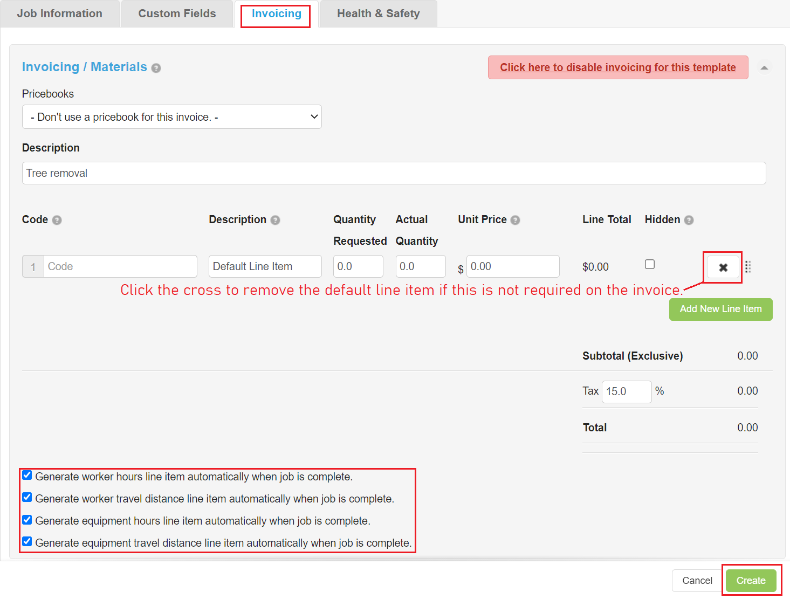The height and width of the screenshot is (599, 790).
Task: Click help icon beside Description column header
Action: point(275,220)
